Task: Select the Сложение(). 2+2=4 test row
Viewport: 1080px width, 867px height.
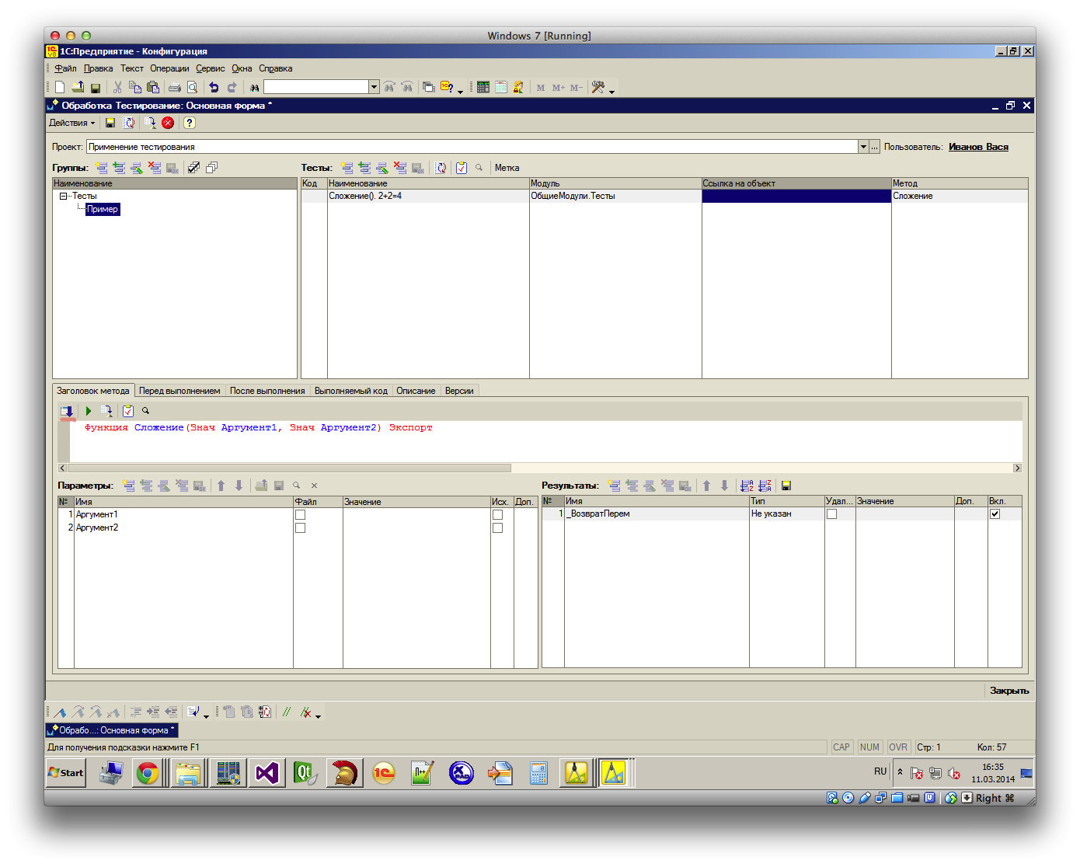Action: click(x=664, y=197)
